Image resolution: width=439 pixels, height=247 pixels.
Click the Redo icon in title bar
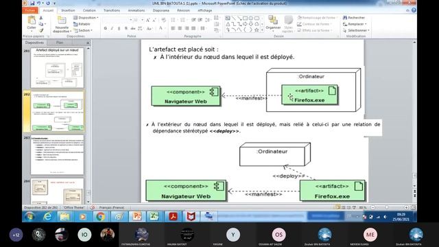point(48,3)
